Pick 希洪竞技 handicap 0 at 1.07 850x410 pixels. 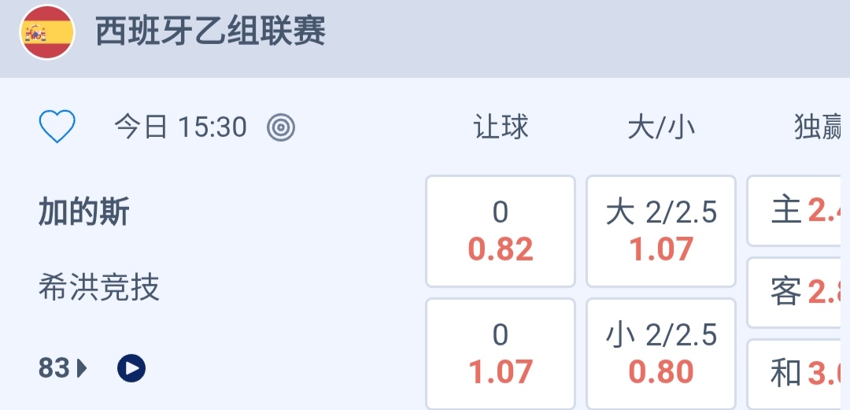pyautogui.click(x=501, y=354)
